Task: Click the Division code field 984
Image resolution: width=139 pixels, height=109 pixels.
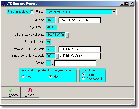Action: pos(51,20)
